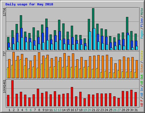Viewport: 145px width, 113px height.
Task: Click the tallest green hits bar for day 21
Action: (93, 18)
